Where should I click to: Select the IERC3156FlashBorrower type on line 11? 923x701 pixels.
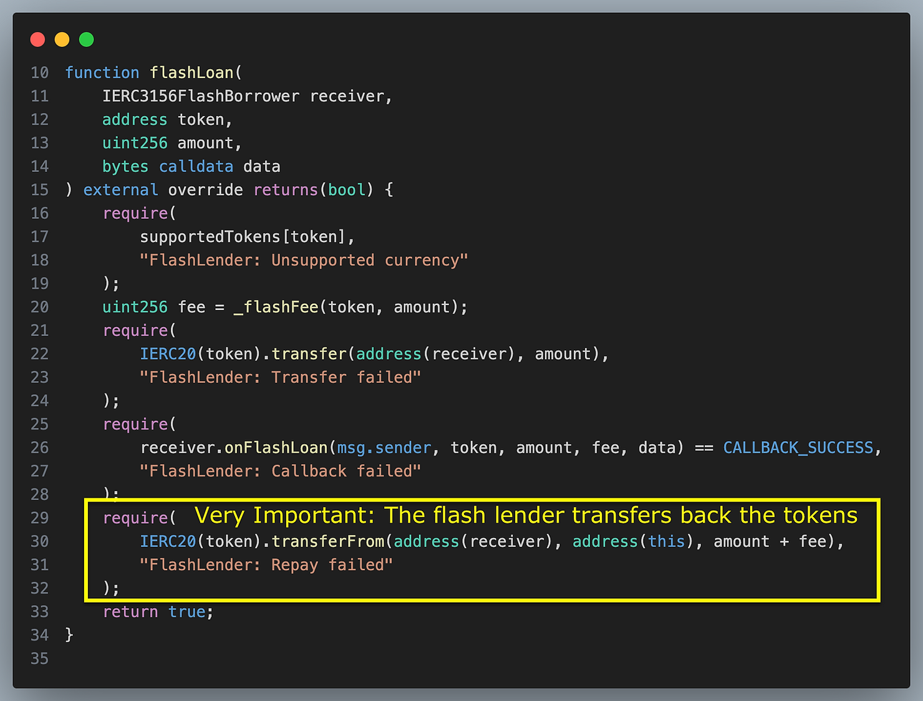201,97
